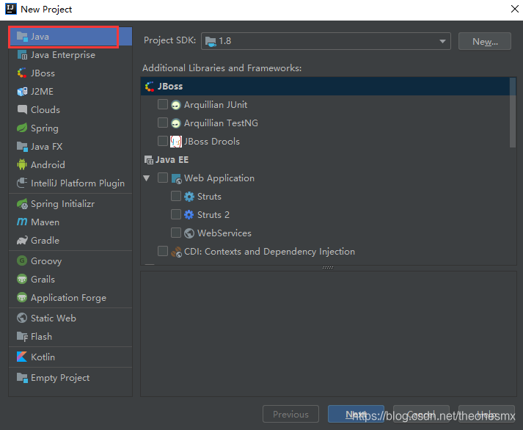The height and width of the screenshot is (430, 523).
Task: Click the Java FX folder icon
Action: point(22,147)
